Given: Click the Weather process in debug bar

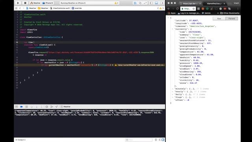Looking at the screenshot, I should coord(65,106).
